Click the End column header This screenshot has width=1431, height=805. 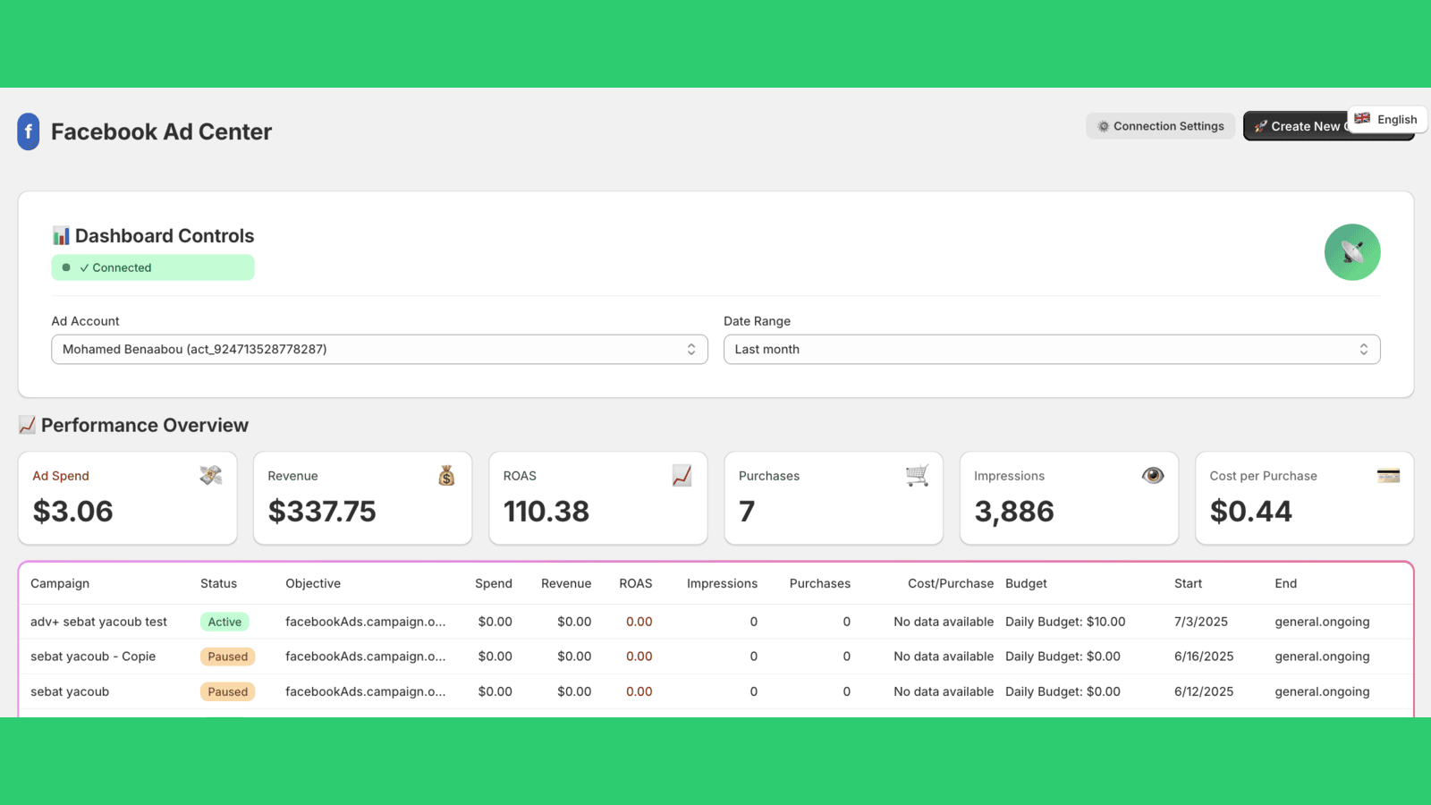point(1285,583)
